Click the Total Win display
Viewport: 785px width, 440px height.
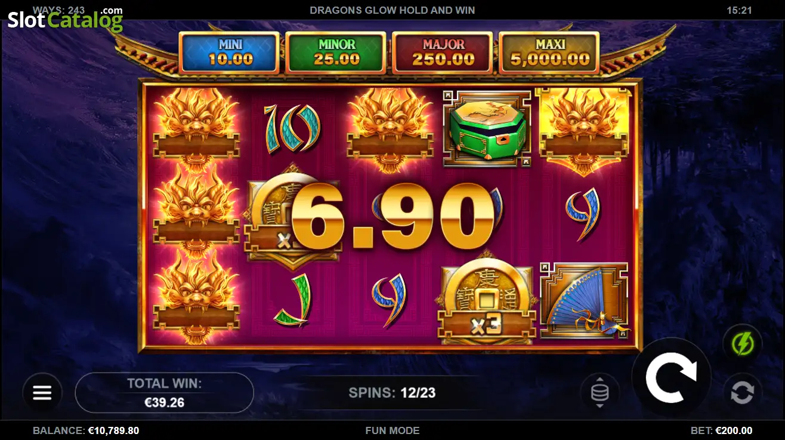(165, 393)
